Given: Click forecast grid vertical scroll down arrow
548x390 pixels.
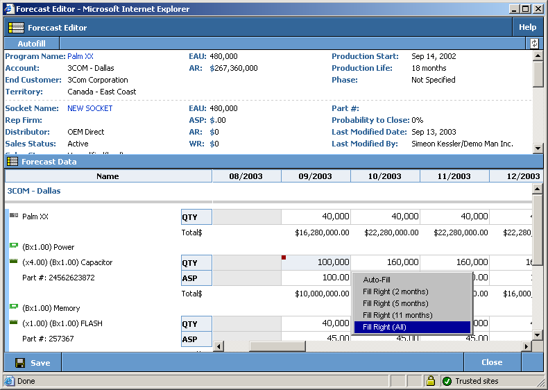Looking at the screenshot, I should [537, 335].
